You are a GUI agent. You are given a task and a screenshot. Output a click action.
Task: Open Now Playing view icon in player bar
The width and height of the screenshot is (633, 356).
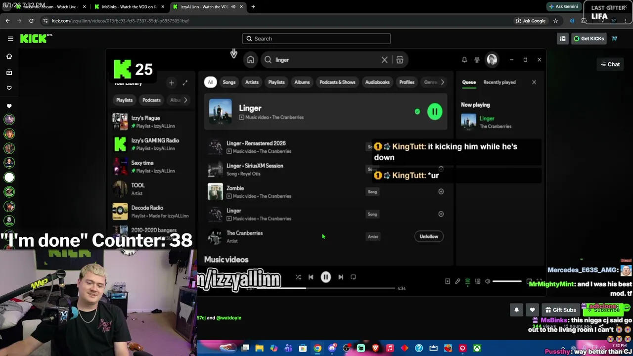coord(448,281)
